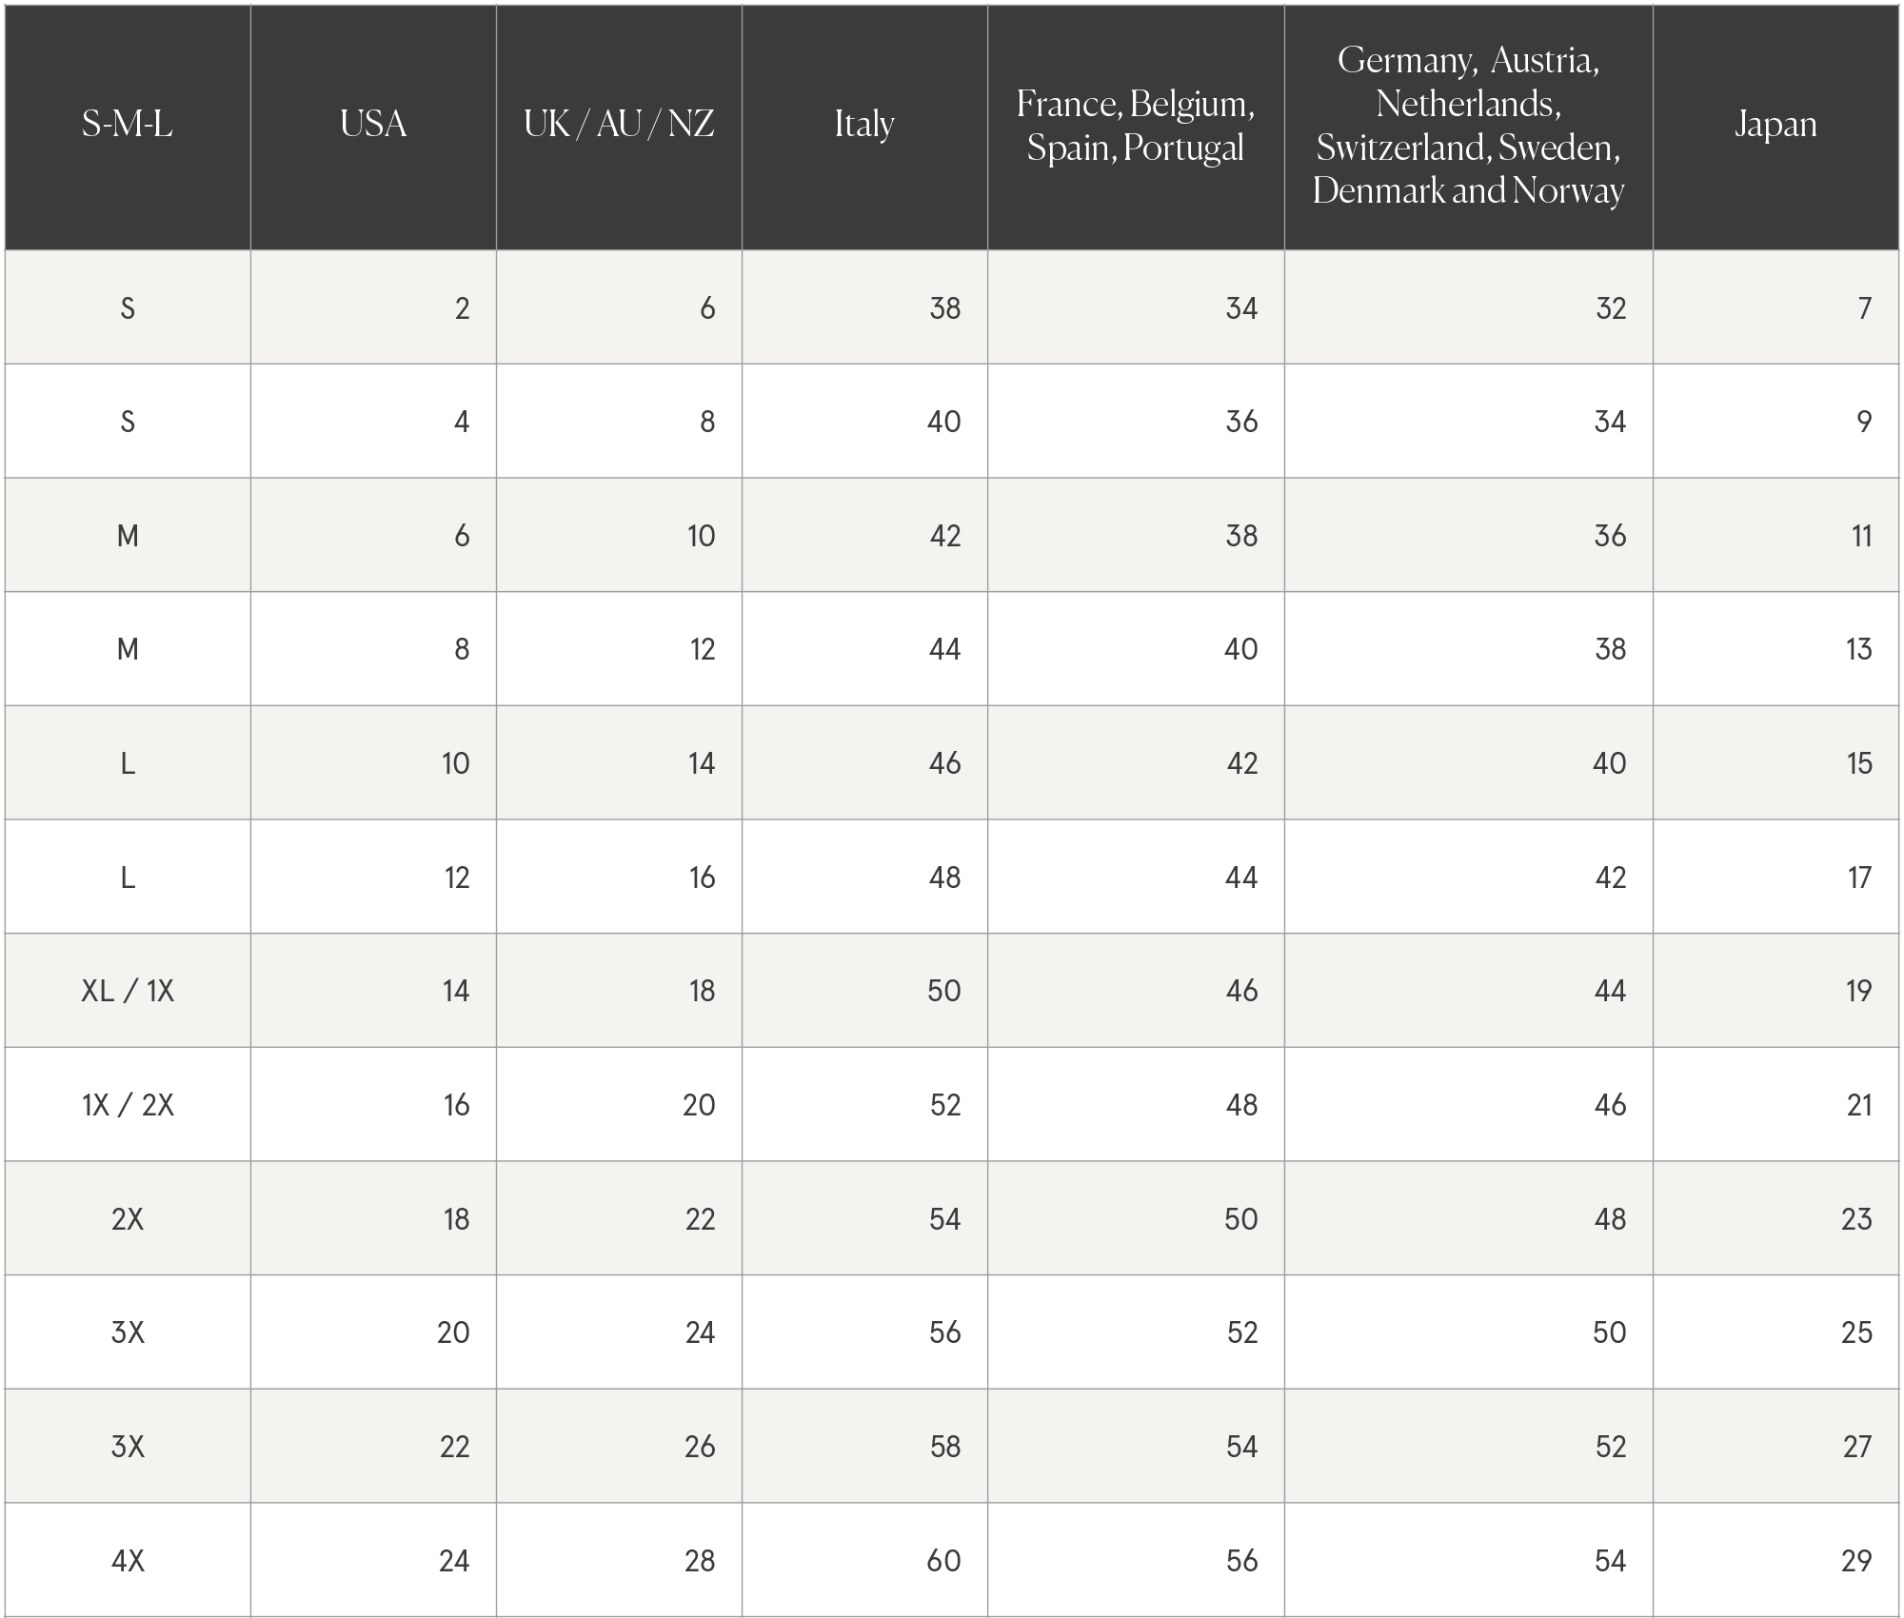Click the UK / AU / NZ header
Viewport: 1904px width, 1618px height.
tap(619, 125)
